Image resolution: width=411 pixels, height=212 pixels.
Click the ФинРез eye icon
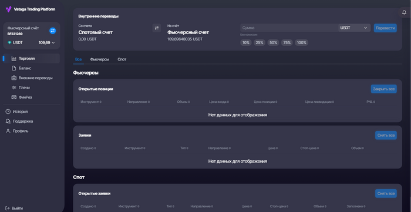pos(14,97)
